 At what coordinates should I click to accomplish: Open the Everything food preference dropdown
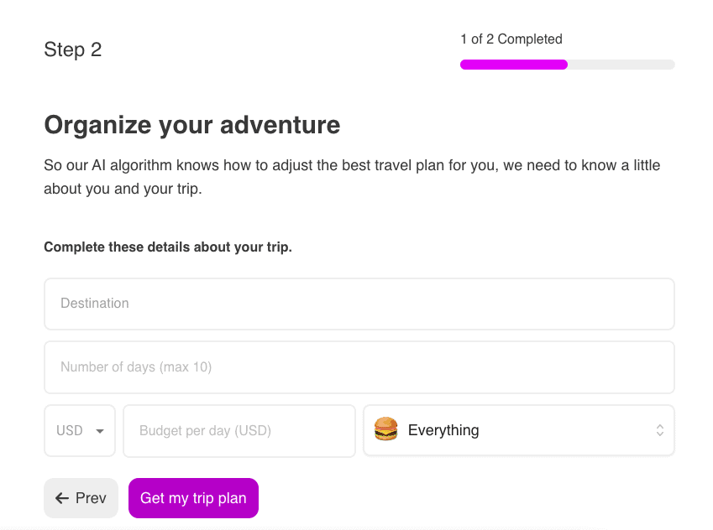click(x=518, y=430)
